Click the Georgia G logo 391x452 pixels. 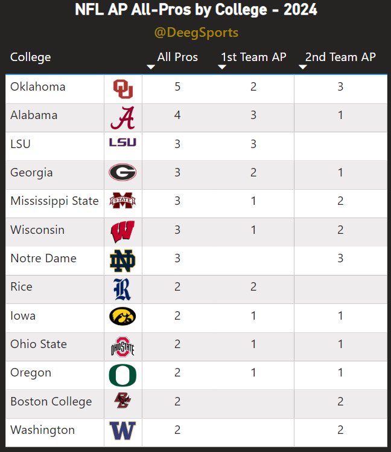(122, 172)
